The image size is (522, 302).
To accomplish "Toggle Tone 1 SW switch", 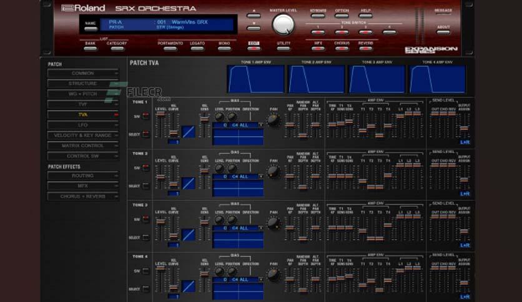I will click(x=146, y=116).
